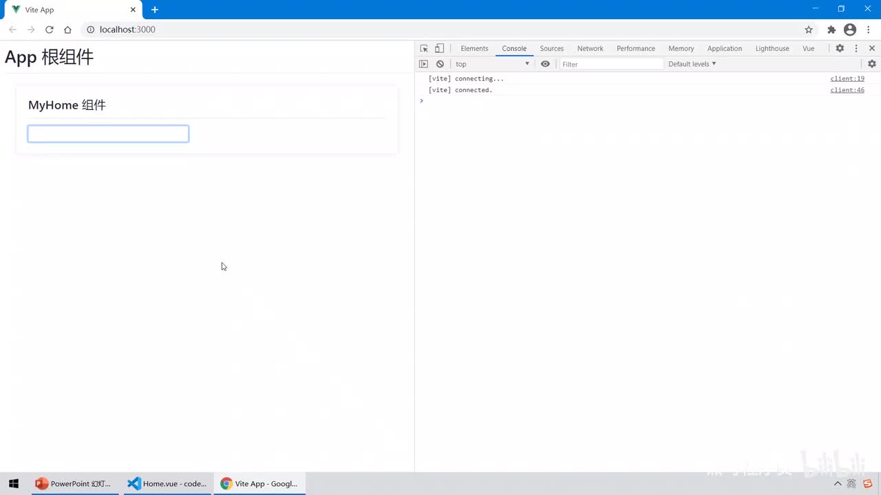This screenshot has height=495, width=881.
Task: Close the Vite App tab
Action: [x=133, y=10]
